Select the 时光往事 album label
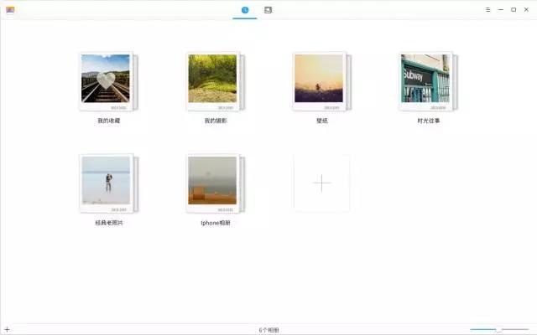The width and height of the screenshot is (537, 335). (429, 121)
